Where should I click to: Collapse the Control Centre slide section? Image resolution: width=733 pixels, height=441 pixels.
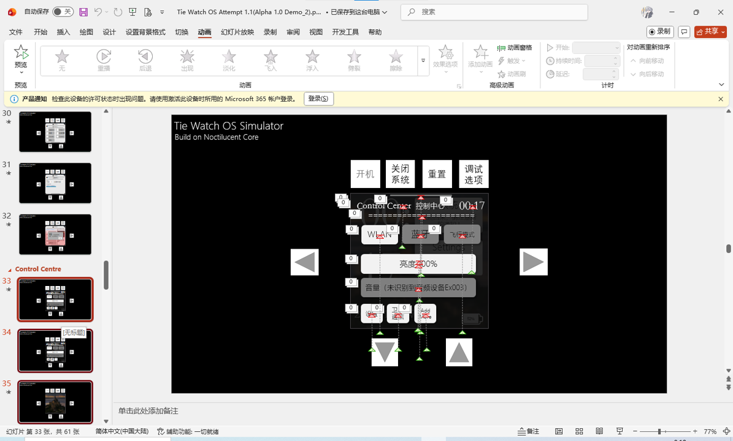(x=9, y=269)
